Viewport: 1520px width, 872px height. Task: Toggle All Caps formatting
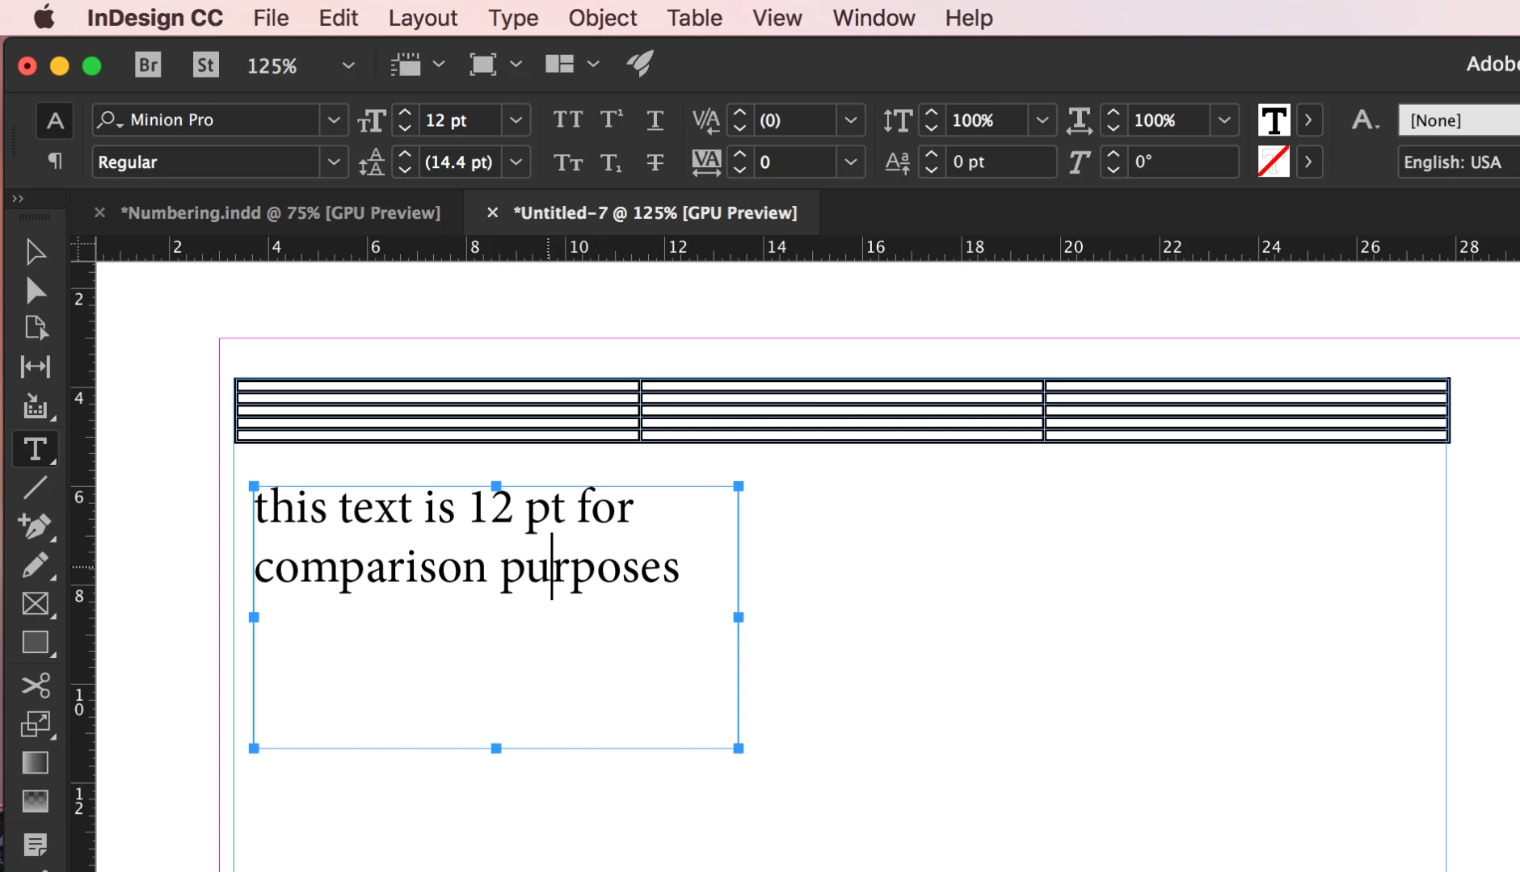coord(568,120)
